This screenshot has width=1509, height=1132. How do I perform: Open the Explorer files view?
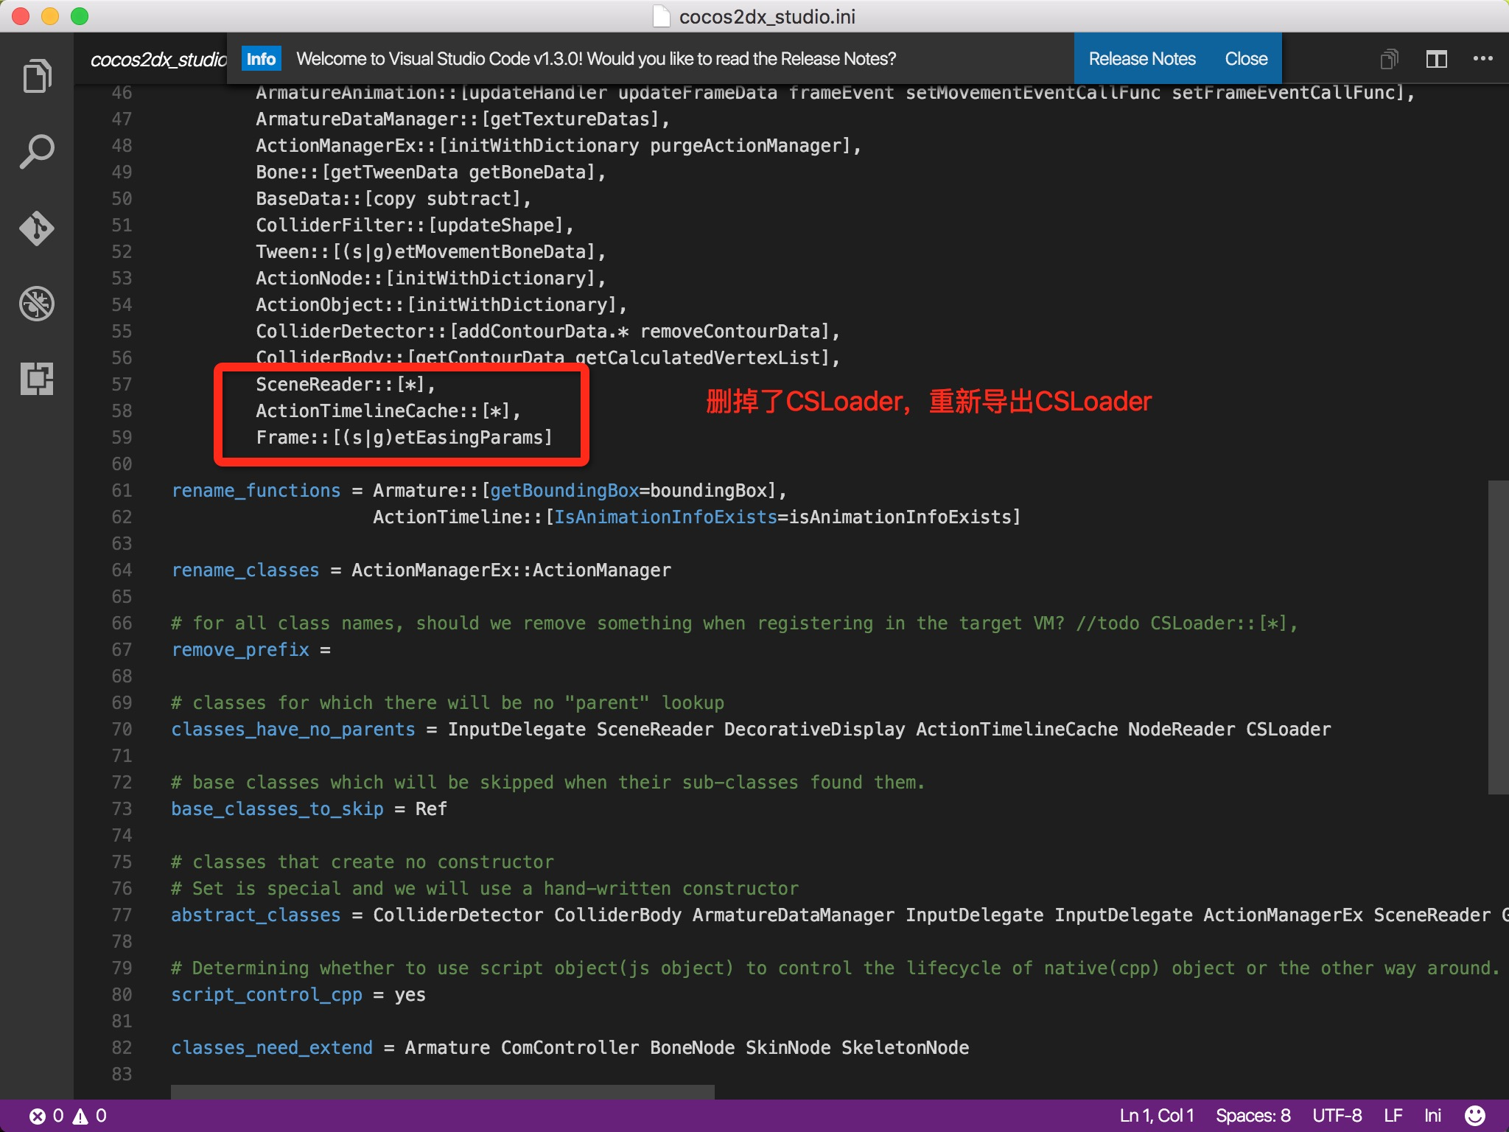pos(37,76)
